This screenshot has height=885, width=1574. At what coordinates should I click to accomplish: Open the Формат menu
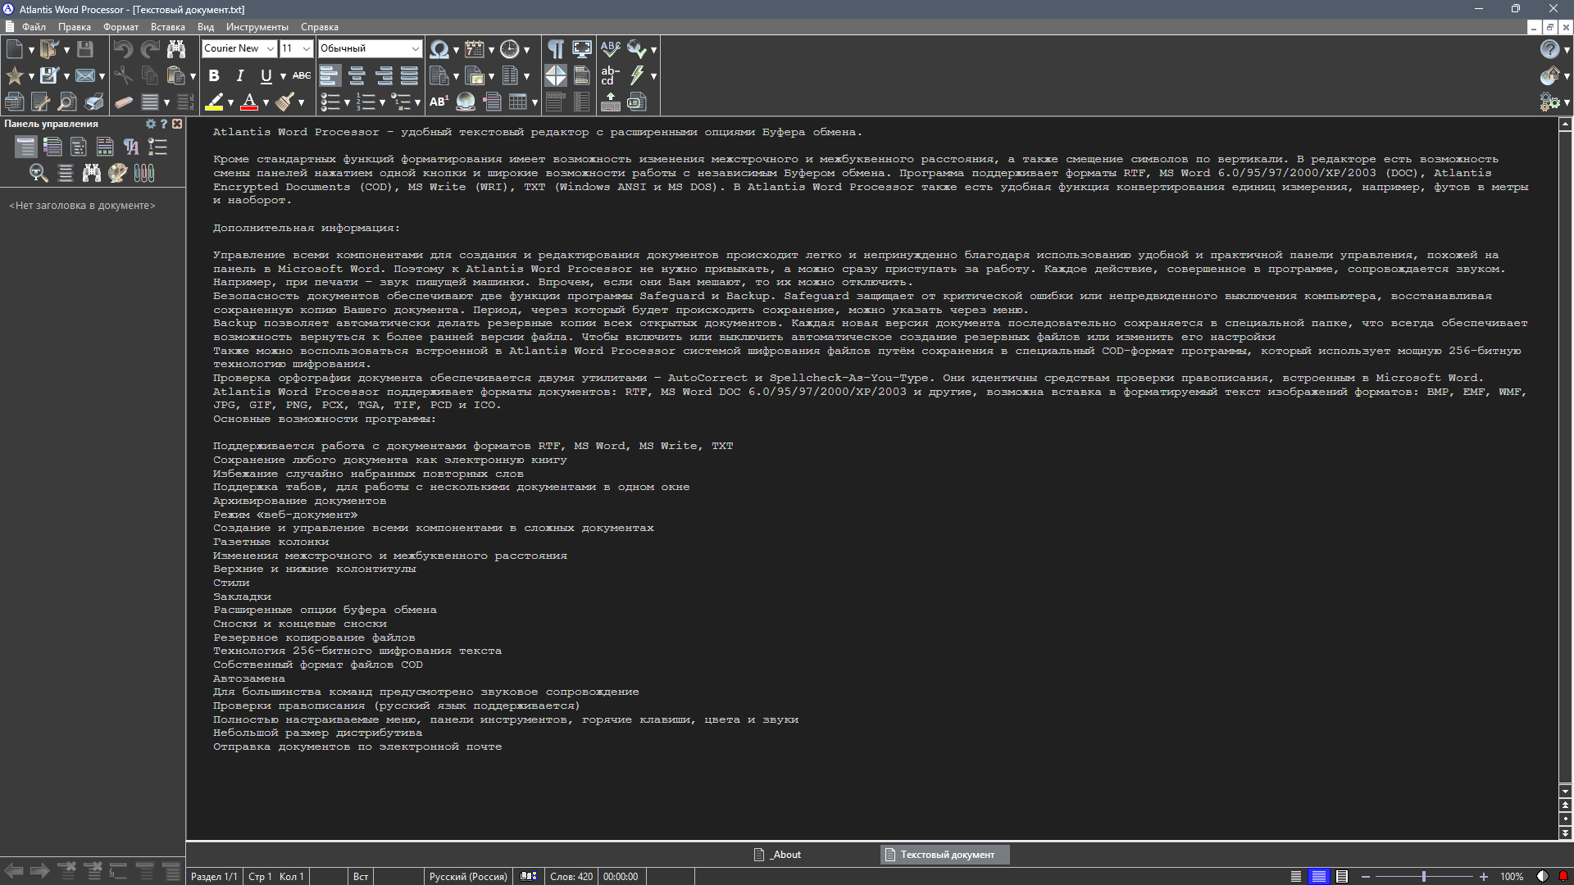121,27
